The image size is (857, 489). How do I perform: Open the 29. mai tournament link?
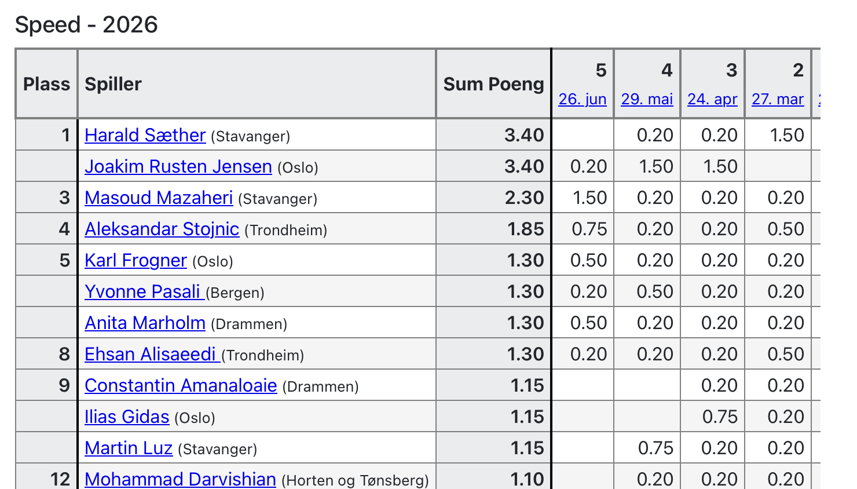647,99
